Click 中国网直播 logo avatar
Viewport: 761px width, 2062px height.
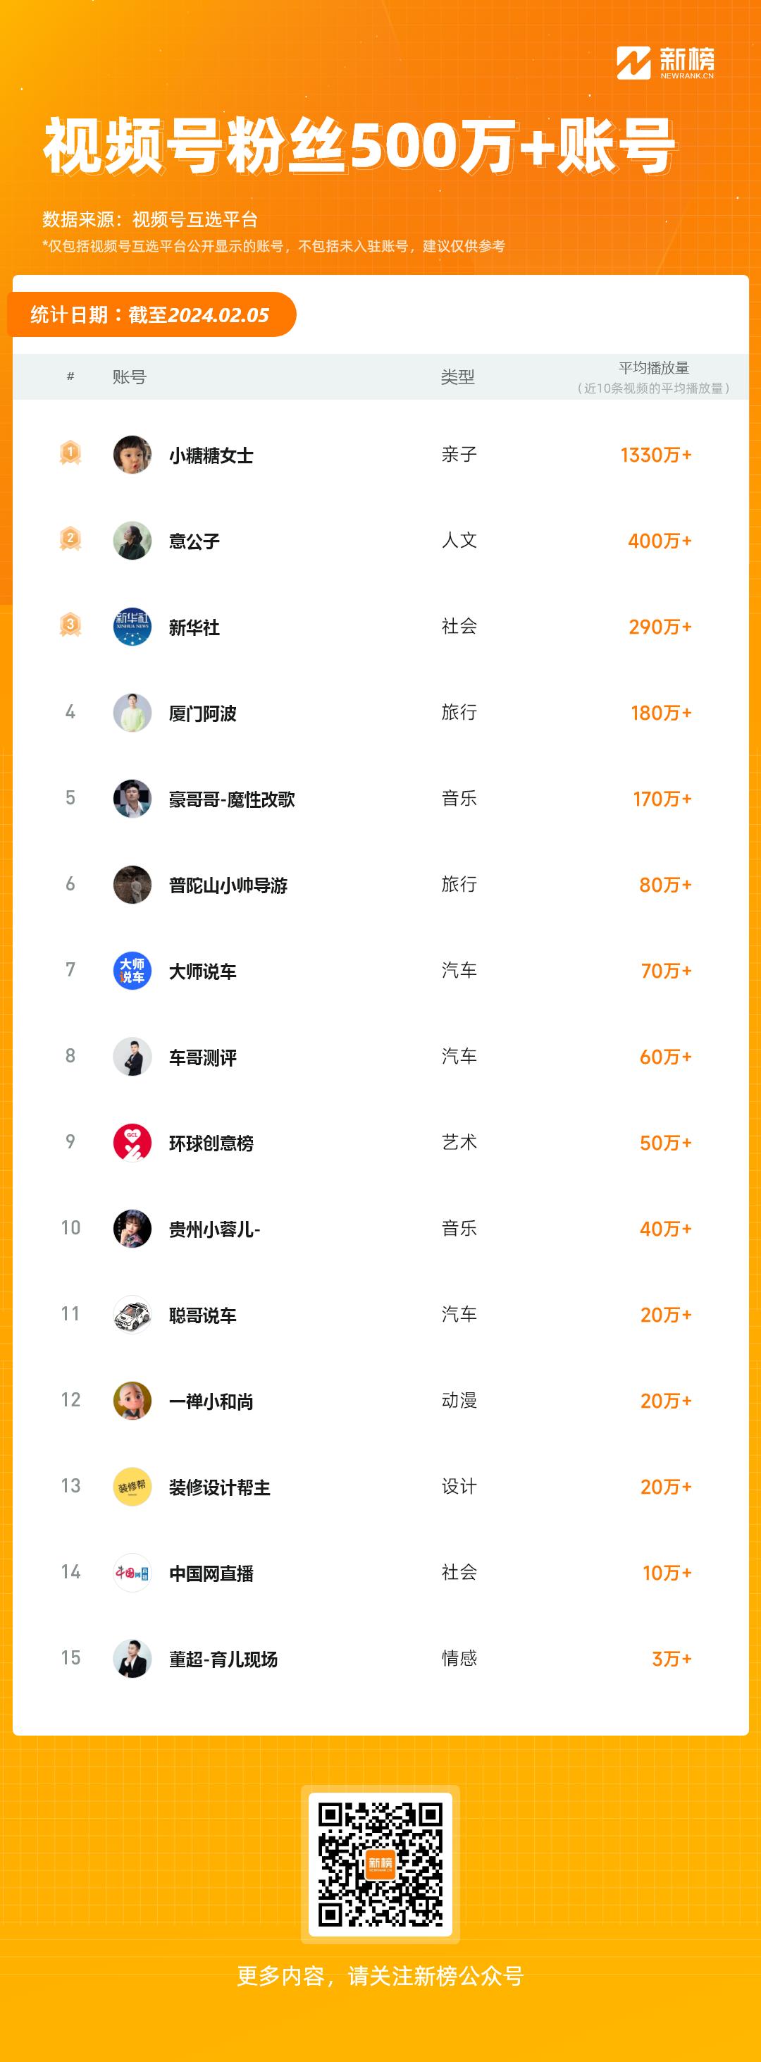[x=132, y=1572]
